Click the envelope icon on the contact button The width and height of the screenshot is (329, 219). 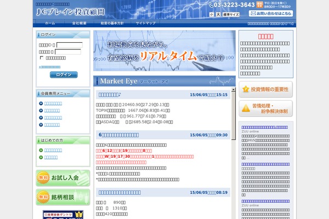point(253,13)
